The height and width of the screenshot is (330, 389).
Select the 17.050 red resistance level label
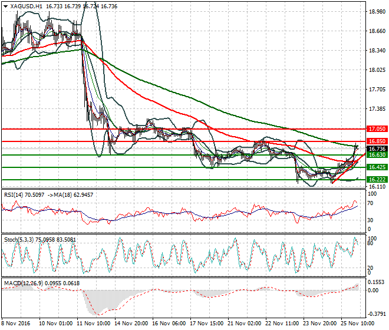[x=377, y=129]
